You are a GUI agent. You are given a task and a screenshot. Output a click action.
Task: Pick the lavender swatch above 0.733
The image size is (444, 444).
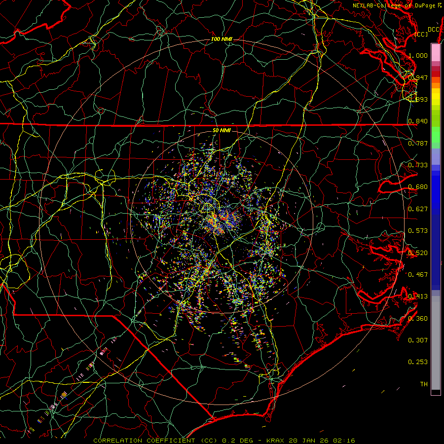[436, 156]
